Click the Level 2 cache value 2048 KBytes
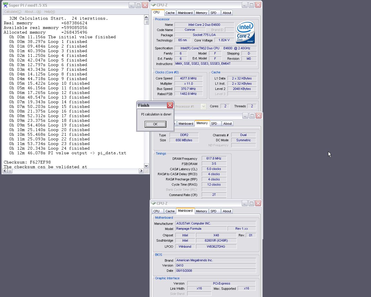 pyautogui.click(x=242, y=89)
